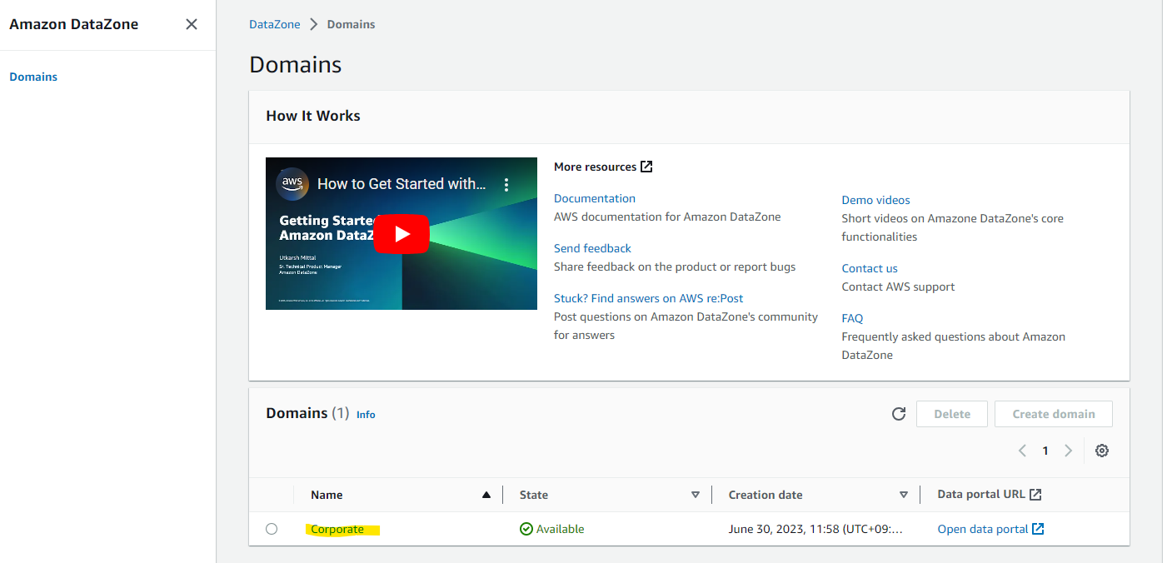Open table preferences gear icon
Viewport: 1167px width, 563px height.
pos(1102,451)
